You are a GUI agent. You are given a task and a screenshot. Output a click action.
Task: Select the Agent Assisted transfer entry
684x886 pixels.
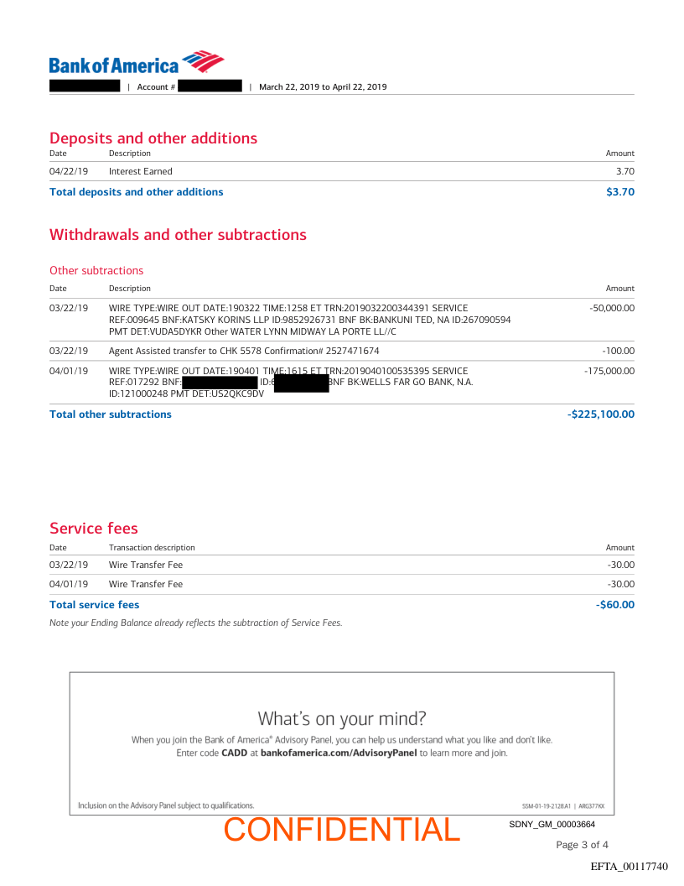pyautogui.click(x=244, y=351)
